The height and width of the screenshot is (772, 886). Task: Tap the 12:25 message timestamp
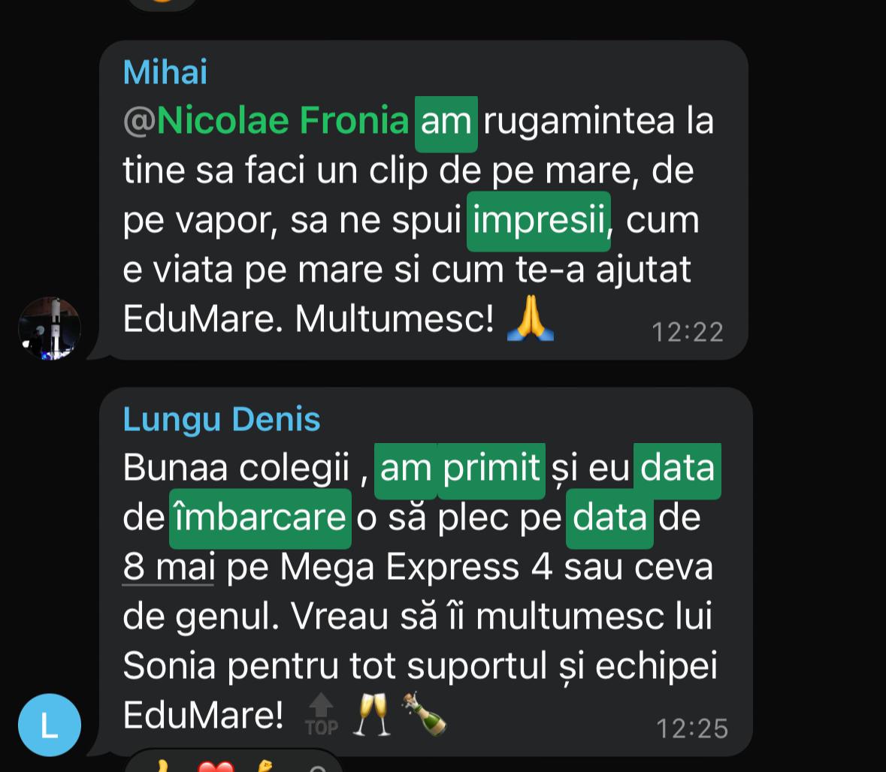[692, 728]
